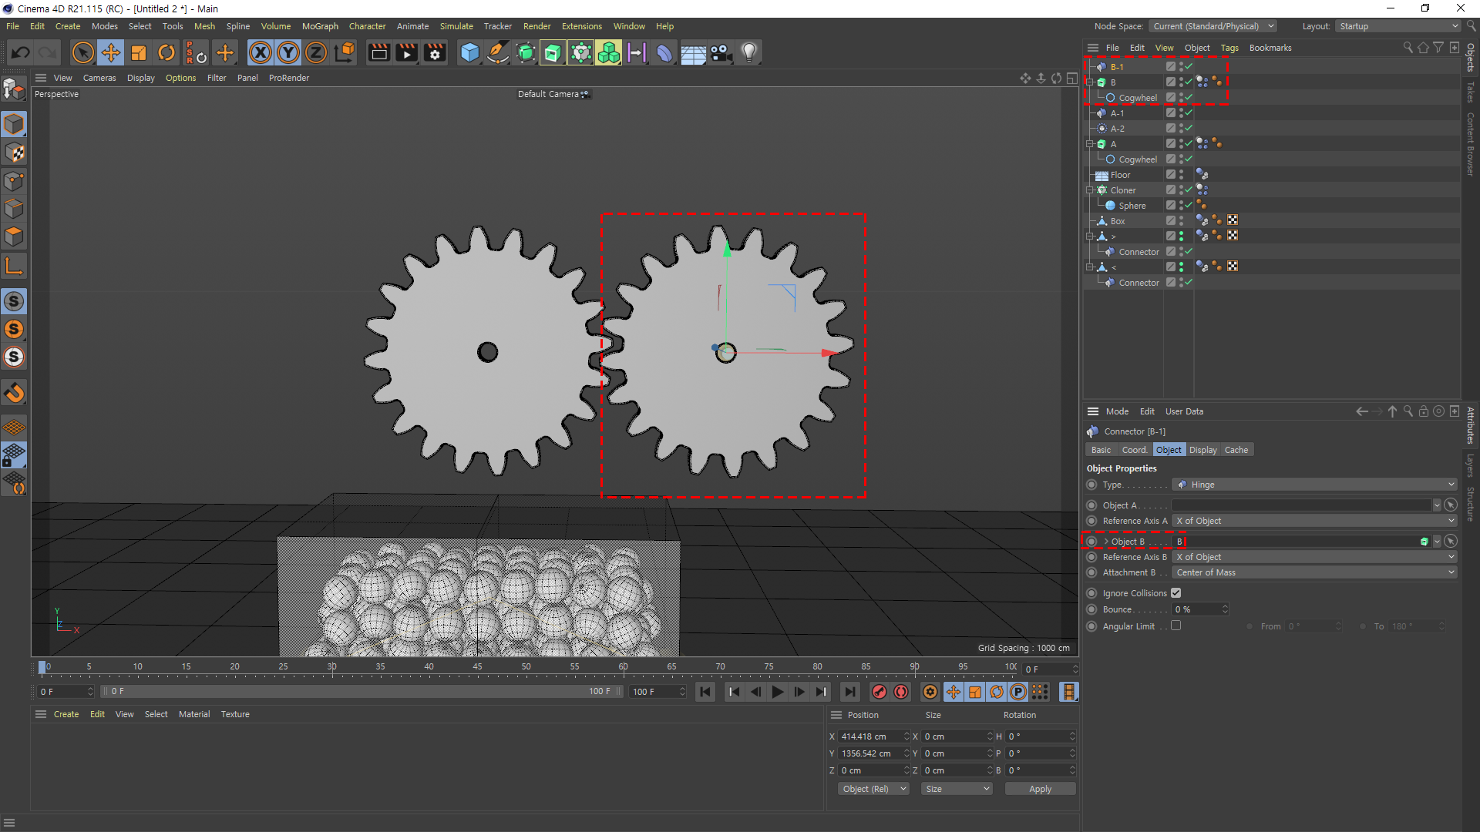Uncheck Ignore Collisions checkbox
The image size is (1480, 832).
1176,592
